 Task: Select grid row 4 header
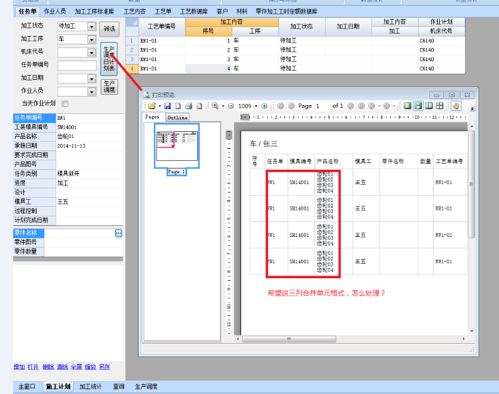tap(132, 68)
